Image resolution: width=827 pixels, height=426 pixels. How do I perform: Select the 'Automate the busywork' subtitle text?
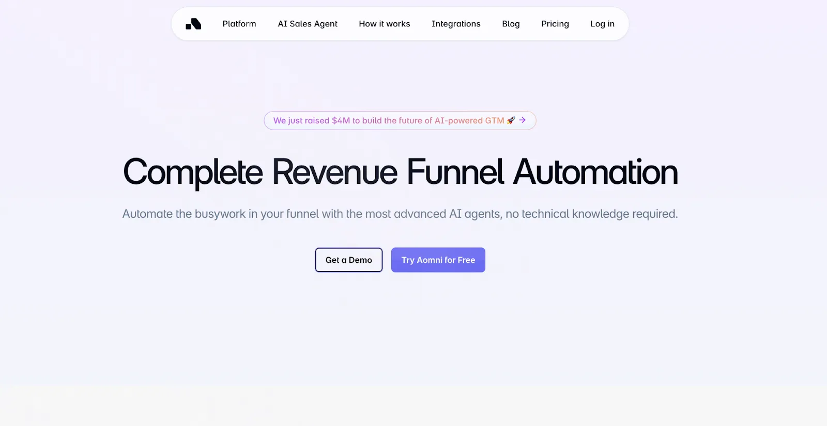(400, 214)
